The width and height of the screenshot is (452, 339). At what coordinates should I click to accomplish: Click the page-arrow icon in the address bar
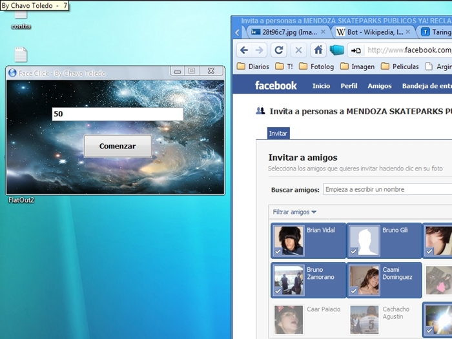click(x=356, y=50)
